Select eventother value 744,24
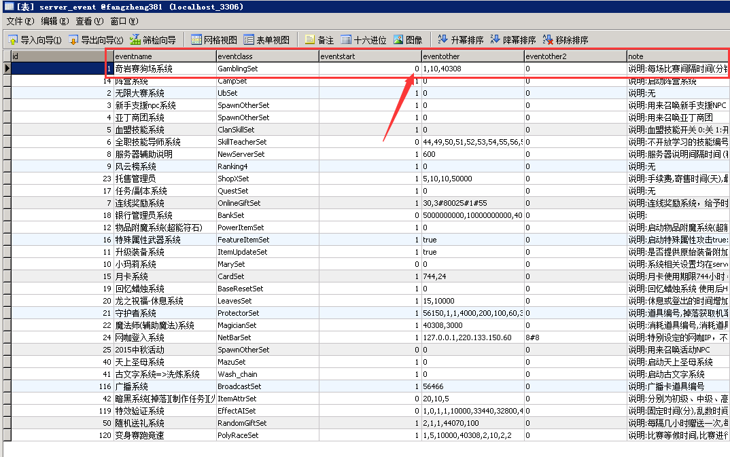This screenshot has width=730, height=457. tap(472, 276)
